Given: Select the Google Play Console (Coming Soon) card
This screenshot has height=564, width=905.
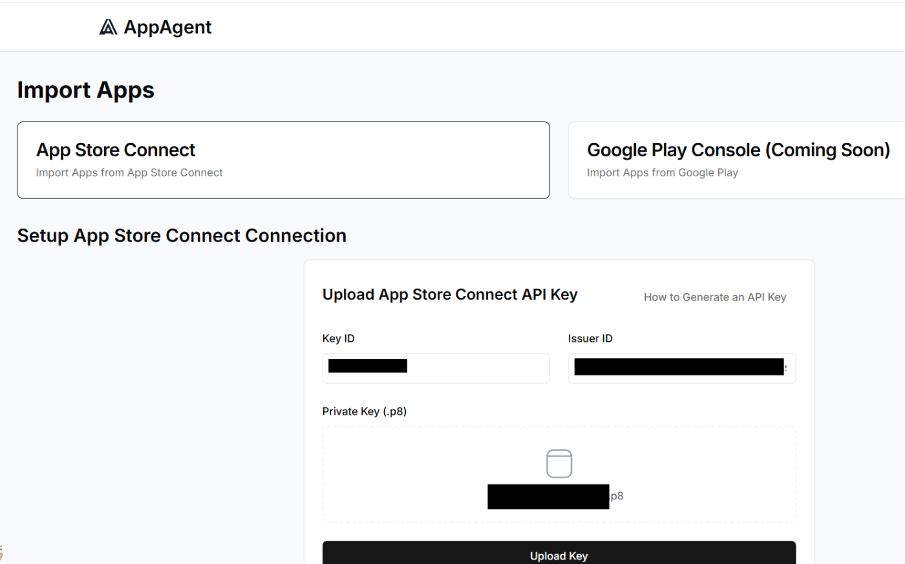Looking at the screenshot, I should tap(736, 160).
